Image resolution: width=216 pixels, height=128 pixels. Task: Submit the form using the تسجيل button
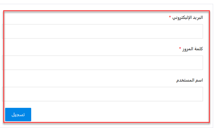[x=18, y=115]
